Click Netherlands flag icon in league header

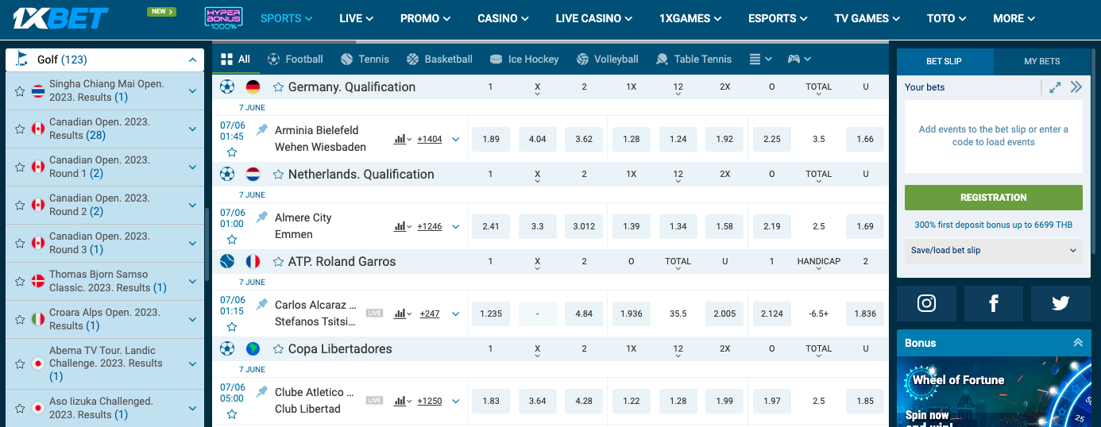click(x=253, y=174)
